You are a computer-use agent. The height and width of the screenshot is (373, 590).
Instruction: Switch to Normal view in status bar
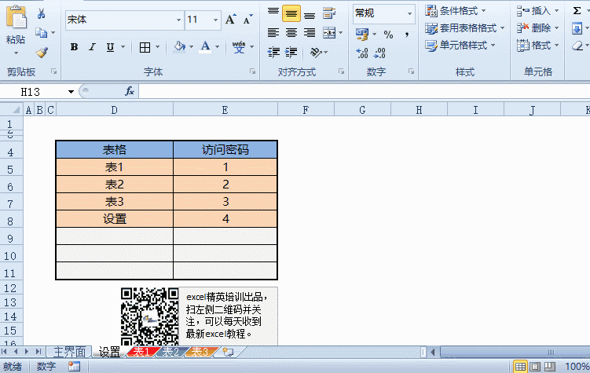[521, 366]
